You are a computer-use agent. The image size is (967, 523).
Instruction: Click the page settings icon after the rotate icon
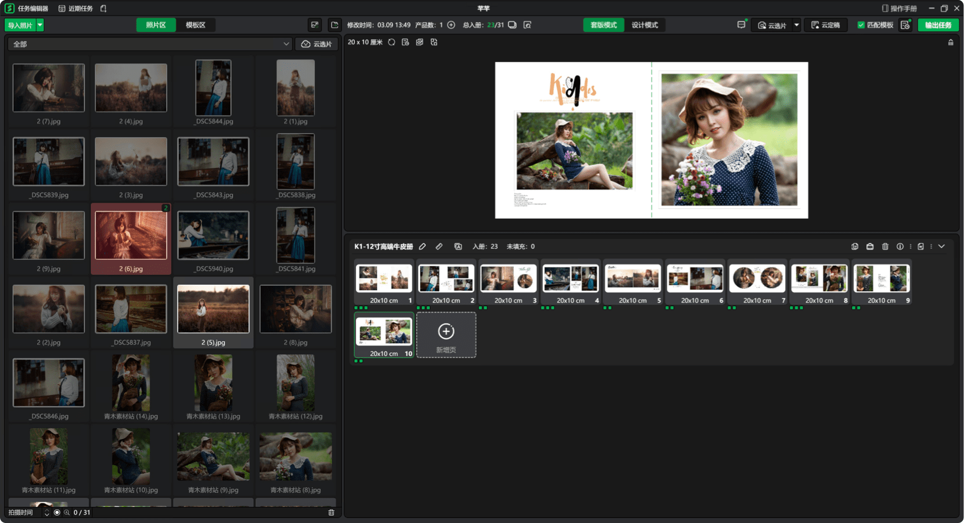click(x=405, y=42)
